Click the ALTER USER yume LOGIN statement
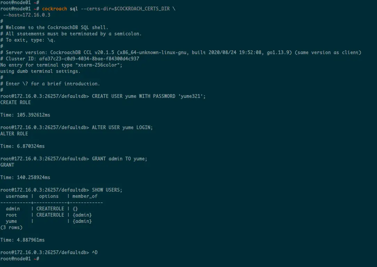Image resolution: width=377 pixels, height=267 pixels. [122, 127]
